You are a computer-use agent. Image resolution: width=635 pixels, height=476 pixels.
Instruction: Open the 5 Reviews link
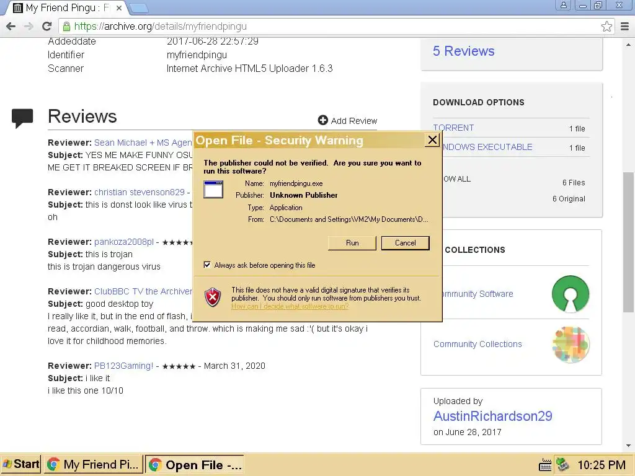point(463,51)
